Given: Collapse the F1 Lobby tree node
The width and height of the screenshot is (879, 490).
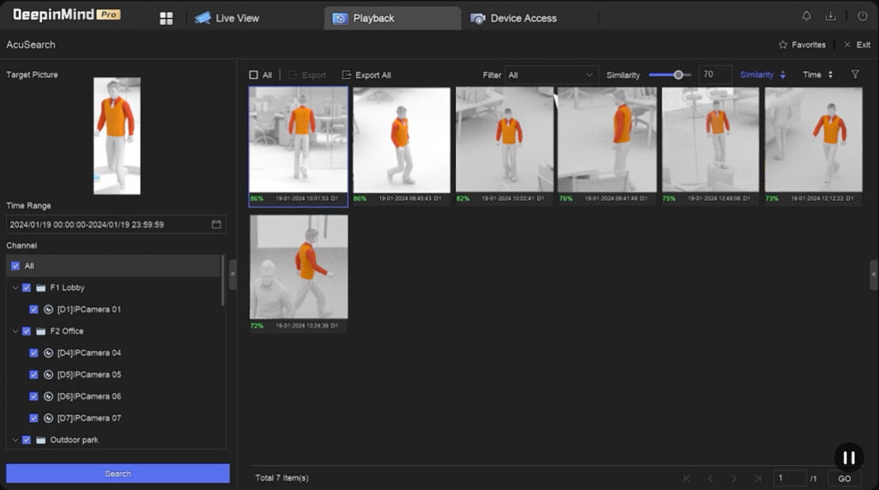Looking at the screenshot, I should pyautogui.click(x=15, y=288).
